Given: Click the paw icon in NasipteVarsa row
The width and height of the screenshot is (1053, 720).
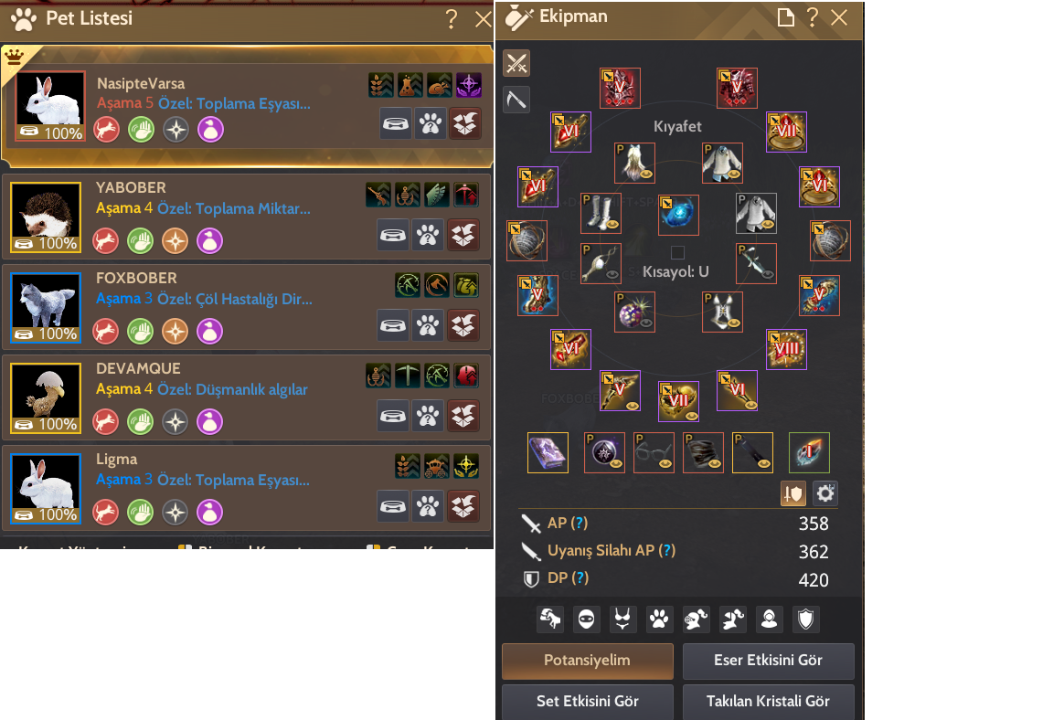Looking at the screenshot, I should (x=431, y=123).
